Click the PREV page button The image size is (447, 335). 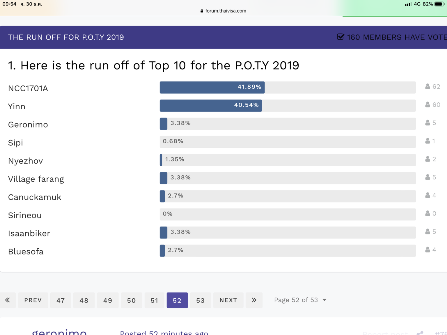[33, 300]
